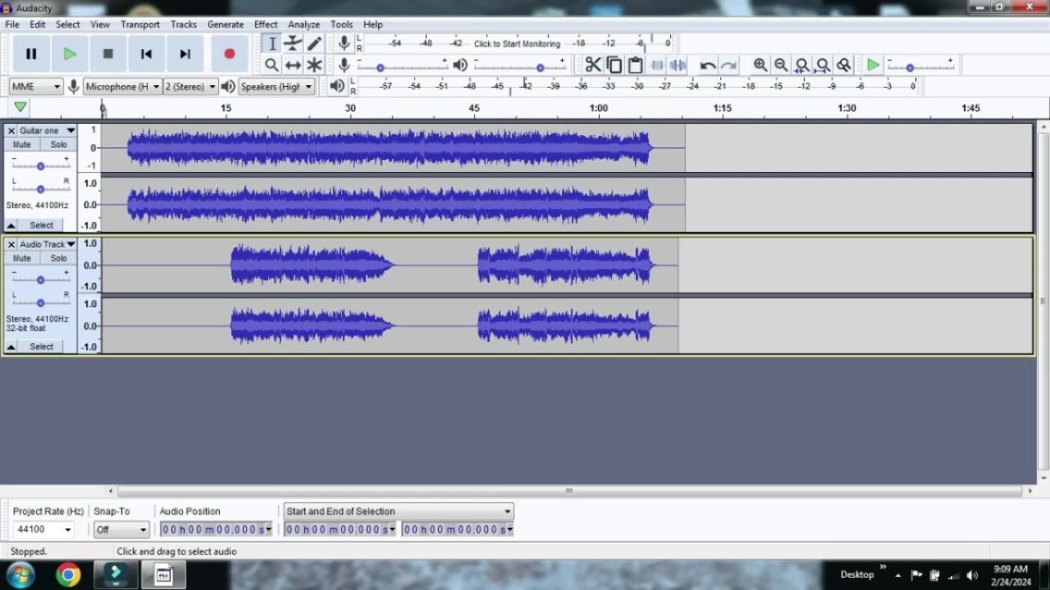The width and height of the screenshot is (1050, 590).
Task: Click Fit project to width icon
Action: [823, 65]
